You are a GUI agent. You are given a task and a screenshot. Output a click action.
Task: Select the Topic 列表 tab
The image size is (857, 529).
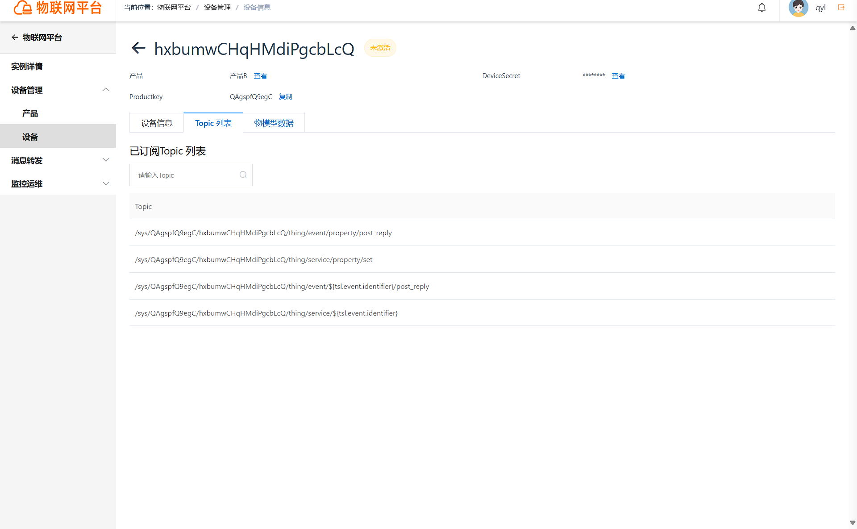(x=213, y=123)
